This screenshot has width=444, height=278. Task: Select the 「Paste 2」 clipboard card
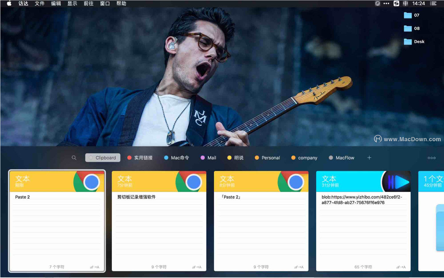pos(261,221)
